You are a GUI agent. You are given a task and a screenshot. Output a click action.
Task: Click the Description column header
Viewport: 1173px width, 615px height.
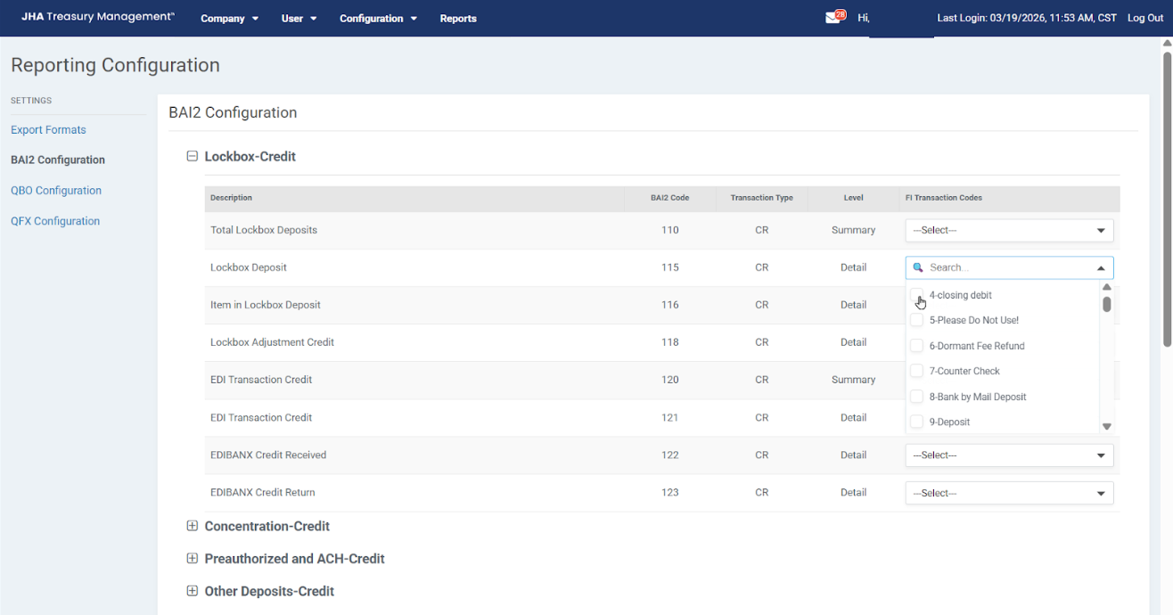(231, 198)
